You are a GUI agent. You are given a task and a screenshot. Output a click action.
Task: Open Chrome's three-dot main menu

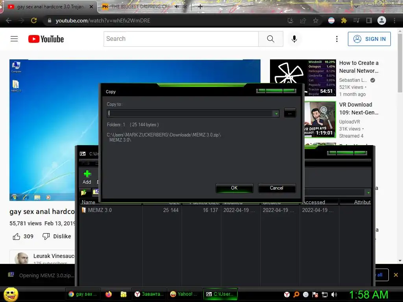point(394,20)
